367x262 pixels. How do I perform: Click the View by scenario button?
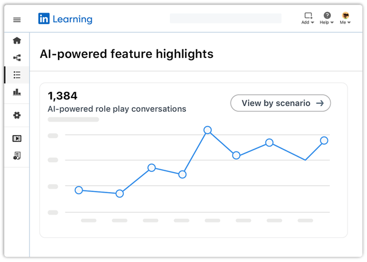(280, 103)
